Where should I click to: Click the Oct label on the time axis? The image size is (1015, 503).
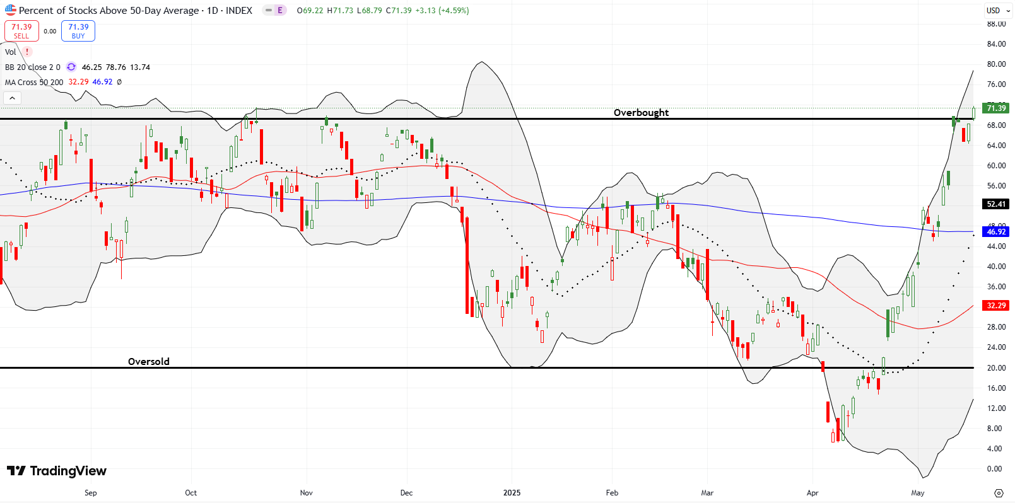point(191,493)
